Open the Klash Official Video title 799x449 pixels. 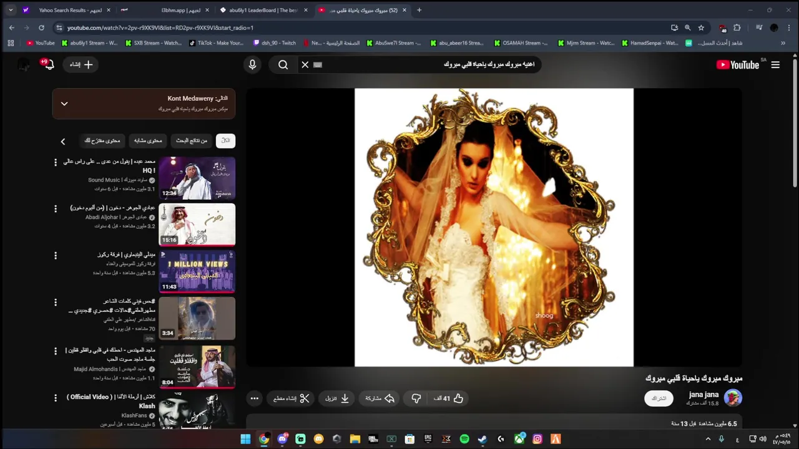[x=111, y=401]
